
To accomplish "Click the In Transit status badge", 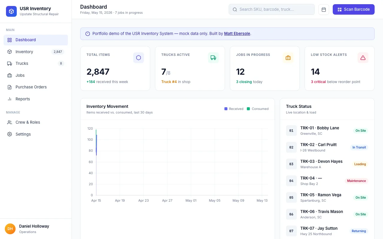I will pyautogui.click(x=359, y=147).
